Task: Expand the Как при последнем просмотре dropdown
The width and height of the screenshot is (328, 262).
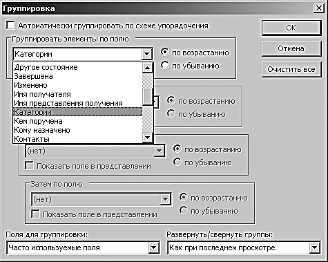Action: 314,248
